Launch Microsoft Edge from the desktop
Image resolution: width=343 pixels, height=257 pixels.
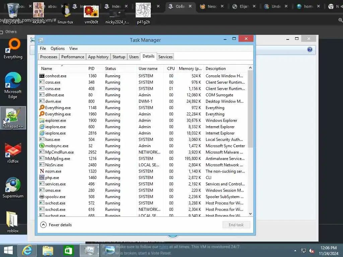(x=13, y=85)
